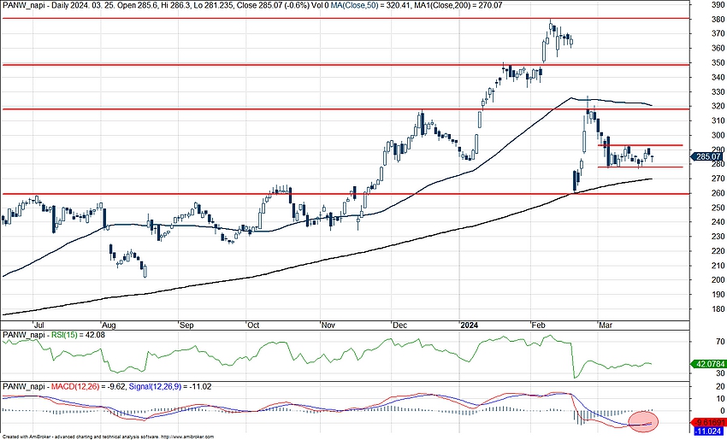Click the Feb label on the time axis
The height and width of the screenshot is (440, 727).
click(538, 325)
